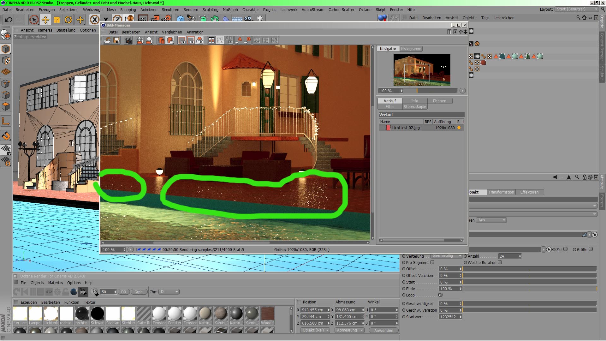Screen dimensions: 606x341
Task: Click the Set as A compare icon
Action: point(239,40)
